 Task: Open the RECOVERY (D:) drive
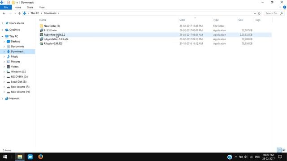click(x=19, y=76)
